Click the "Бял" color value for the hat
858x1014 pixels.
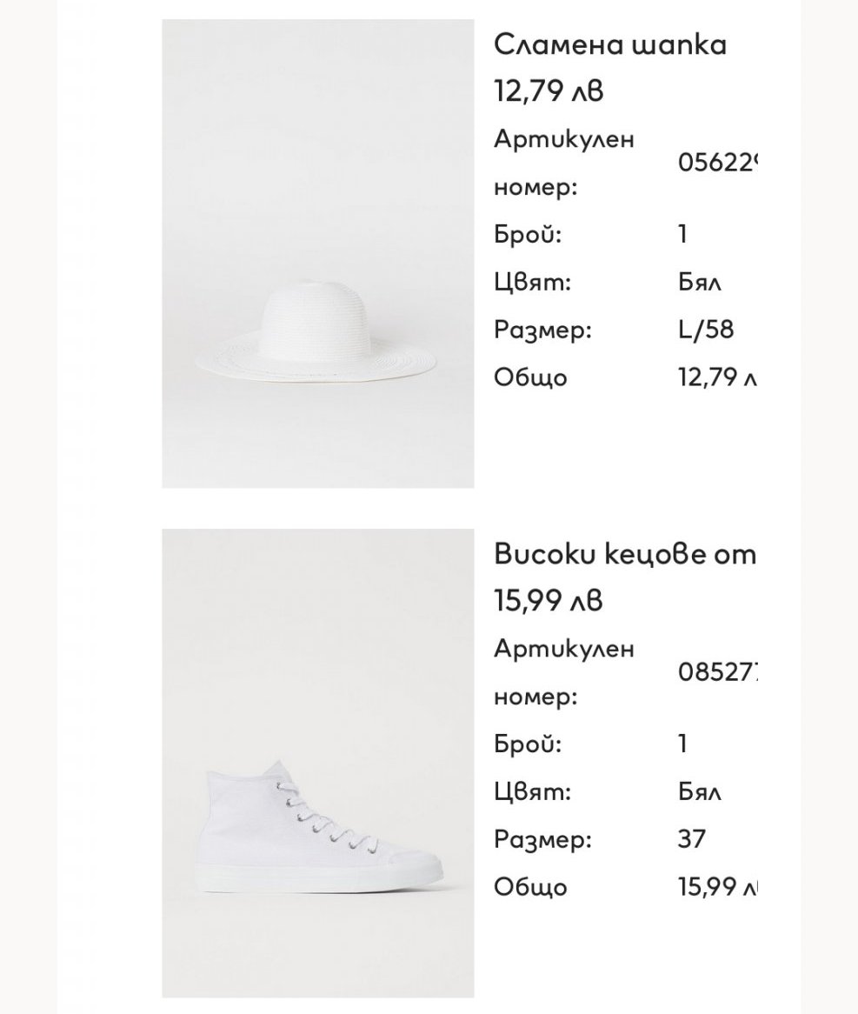click(700, 283)
